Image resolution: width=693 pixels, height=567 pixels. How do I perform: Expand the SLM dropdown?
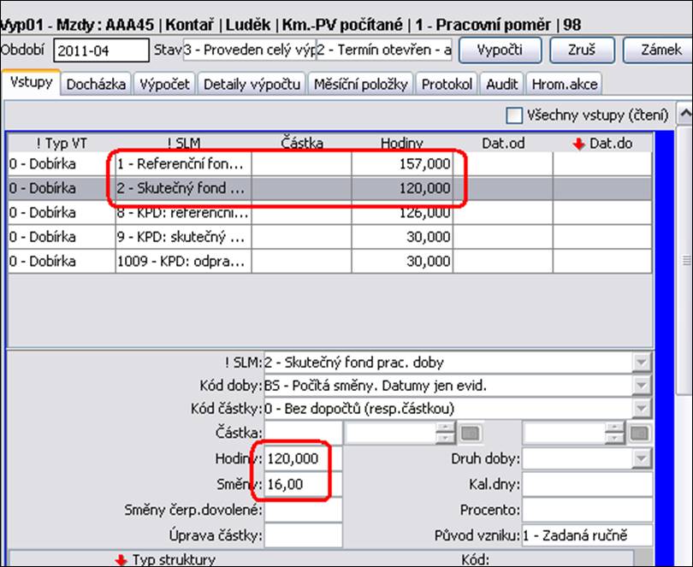pyautogui.click(x=641, y=362)
